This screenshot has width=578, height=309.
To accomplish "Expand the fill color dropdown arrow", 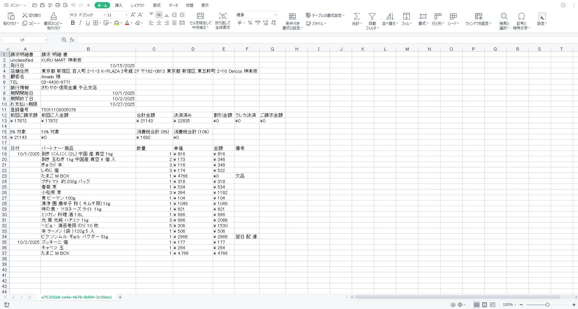I will point(121,23).
